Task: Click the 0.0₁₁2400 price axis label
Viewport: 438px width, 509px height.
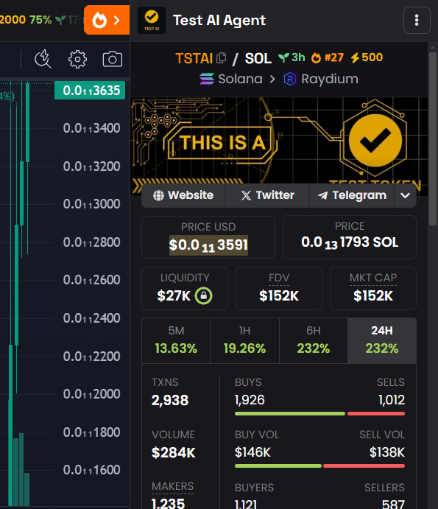Action: 92,318
